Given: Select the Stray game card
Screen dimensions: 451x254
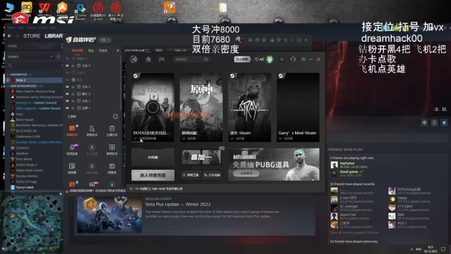Looking at the screenshot, I should [250, 107].
